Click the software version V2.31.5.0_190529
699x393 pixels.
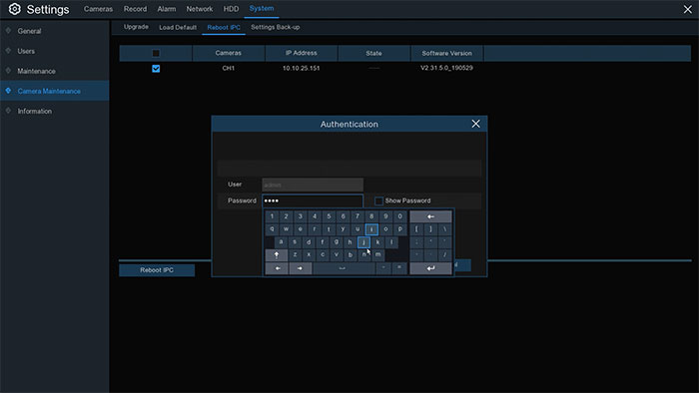[446, 68]
